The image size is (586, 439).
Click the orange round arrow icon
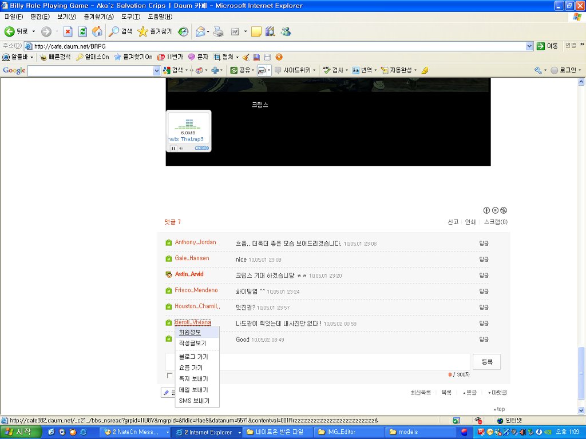[x=279, y=57]
